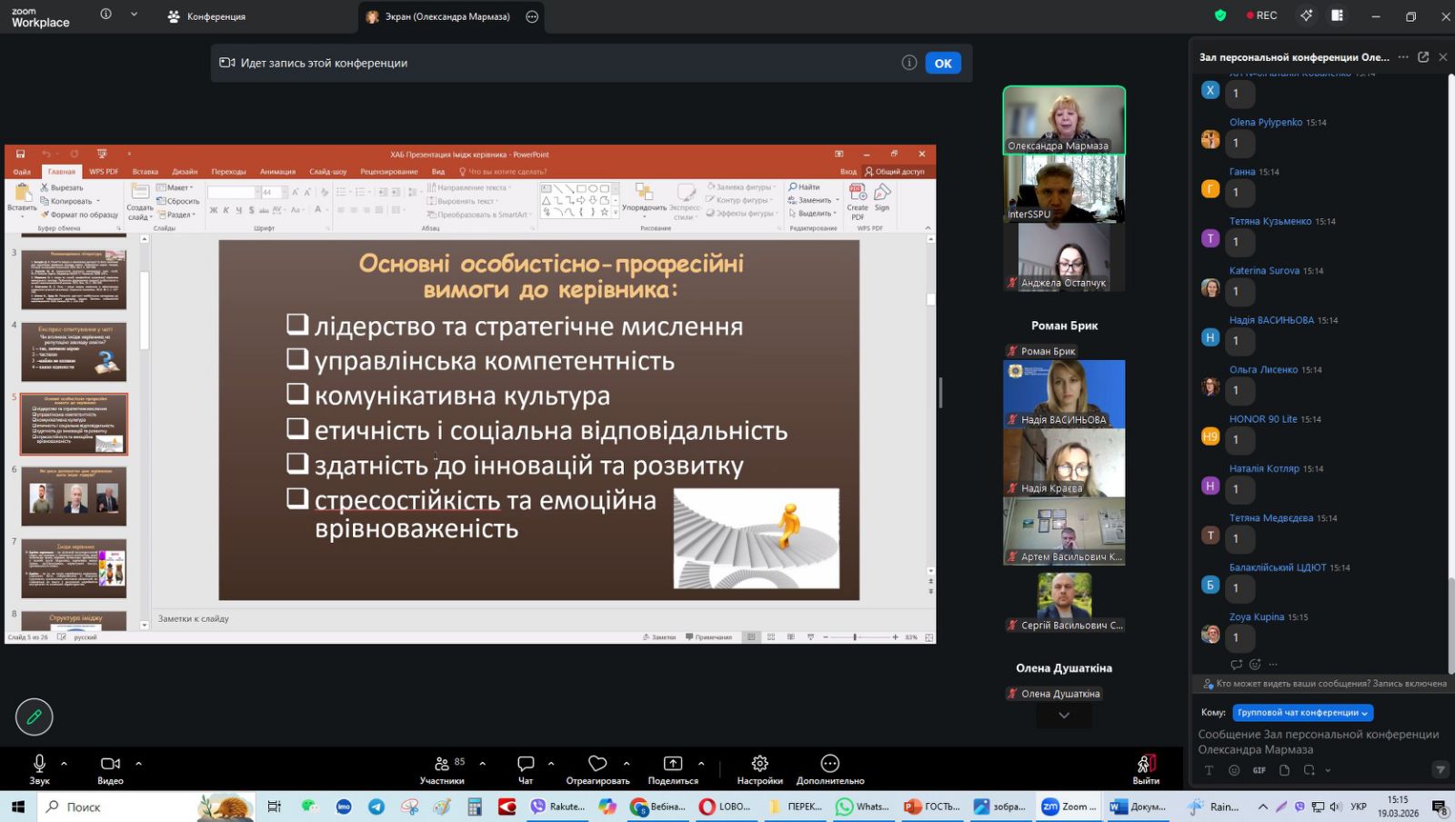Click the Поделиться share screen icon

click(672, 764)
